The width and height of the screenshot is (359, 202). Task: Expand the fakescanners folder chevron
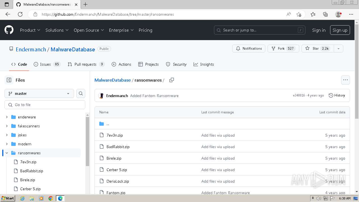[7, 126]
